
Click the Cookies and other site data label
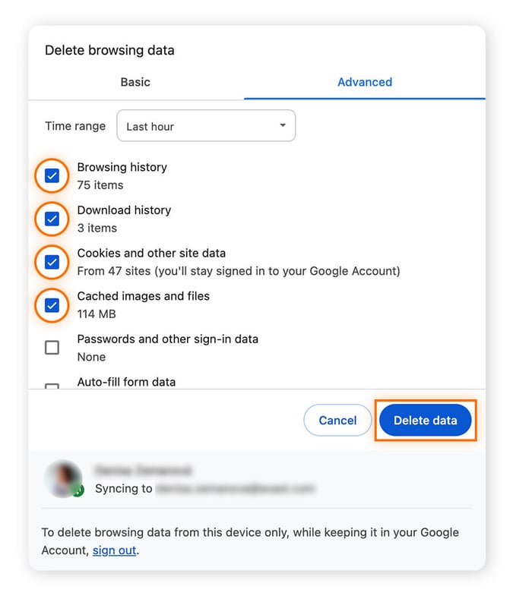coord(151,253)
